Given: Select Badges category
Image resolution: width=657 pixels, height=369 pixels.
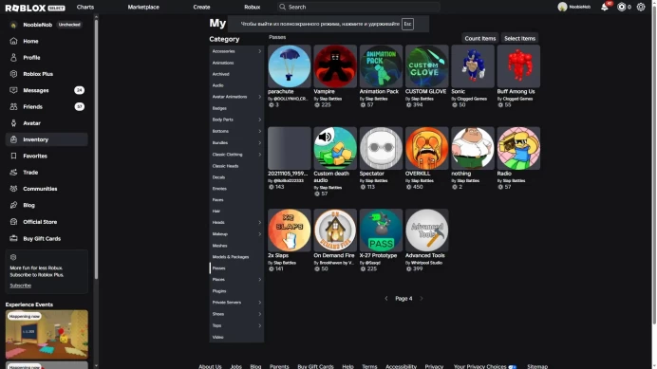Looking at the screenshot, I should point(236,108).
